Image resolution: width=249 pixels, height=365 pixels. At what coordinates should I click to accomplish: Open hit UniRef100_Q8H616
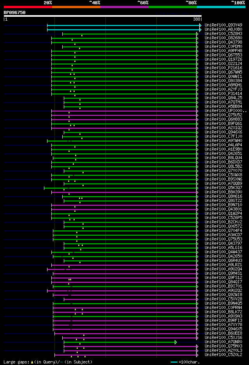[x=223, y=196]
